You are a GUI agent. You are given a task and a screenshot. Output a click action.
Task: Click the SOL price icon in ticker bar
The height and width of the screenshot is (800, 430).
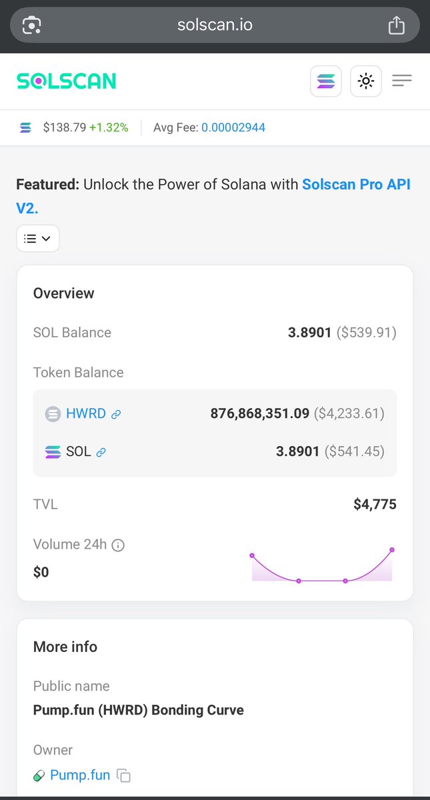point(25,127)
